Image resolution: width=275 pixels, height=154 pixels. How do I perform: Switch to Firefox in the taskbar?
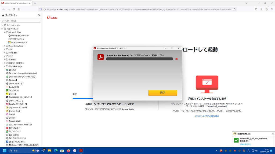68,151
